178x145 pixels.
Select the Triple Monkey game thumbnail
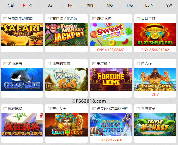click(155, 125)
